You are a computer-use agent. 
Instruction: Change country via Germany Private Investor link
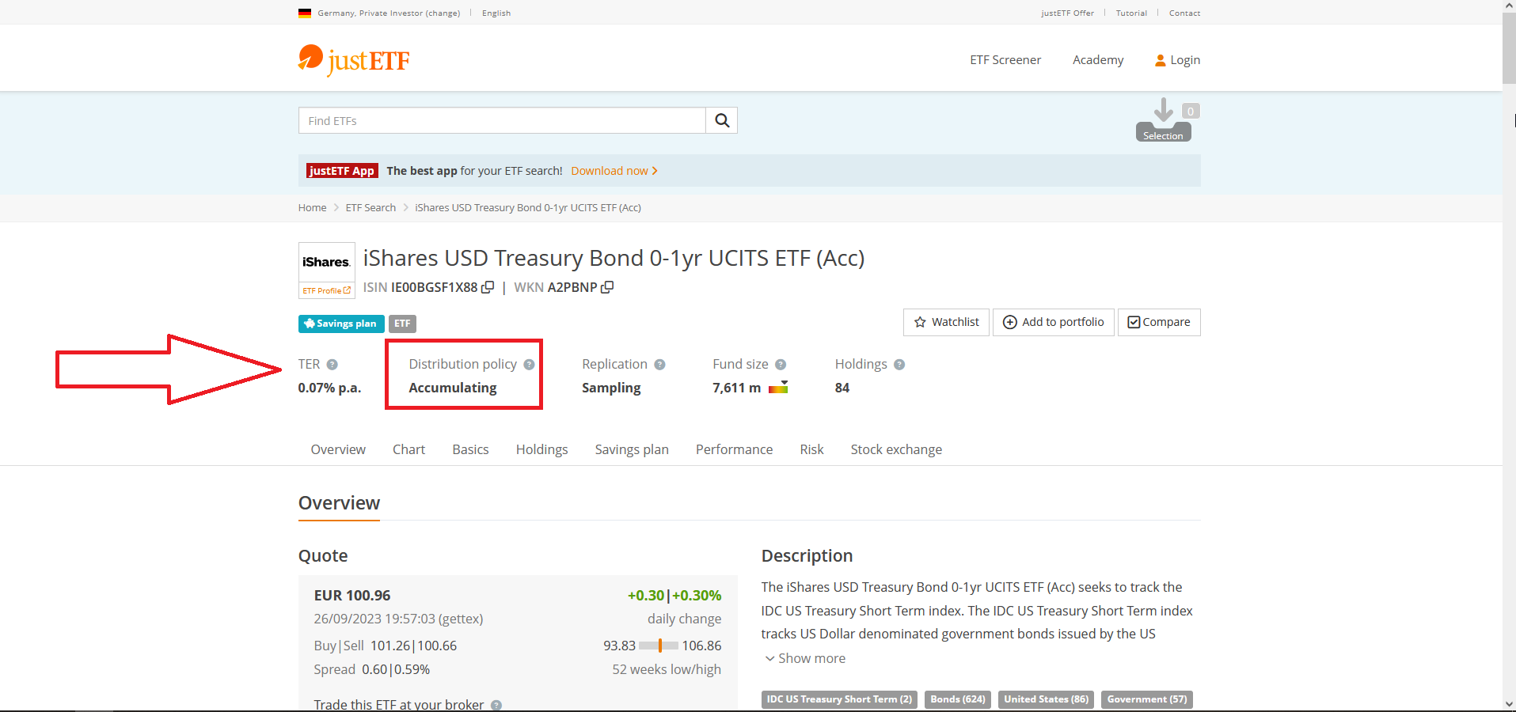click(389, 13)
